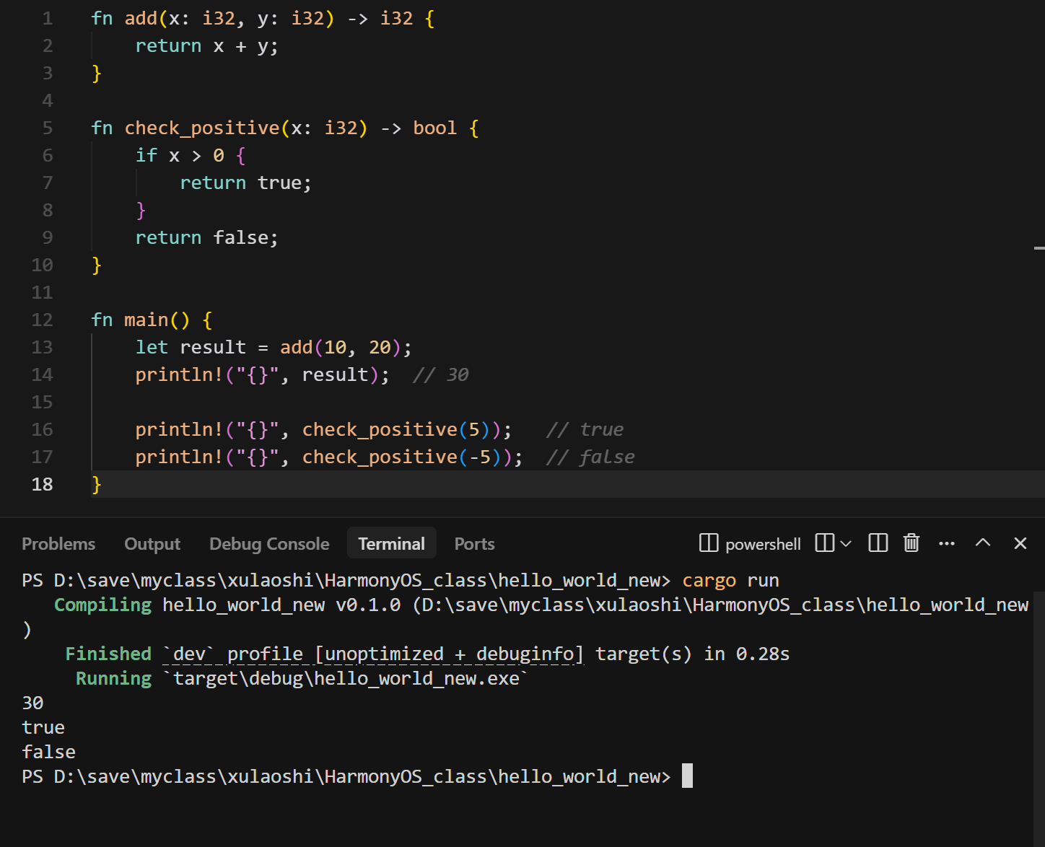Click 'let result' on line 13

point(191,347)
